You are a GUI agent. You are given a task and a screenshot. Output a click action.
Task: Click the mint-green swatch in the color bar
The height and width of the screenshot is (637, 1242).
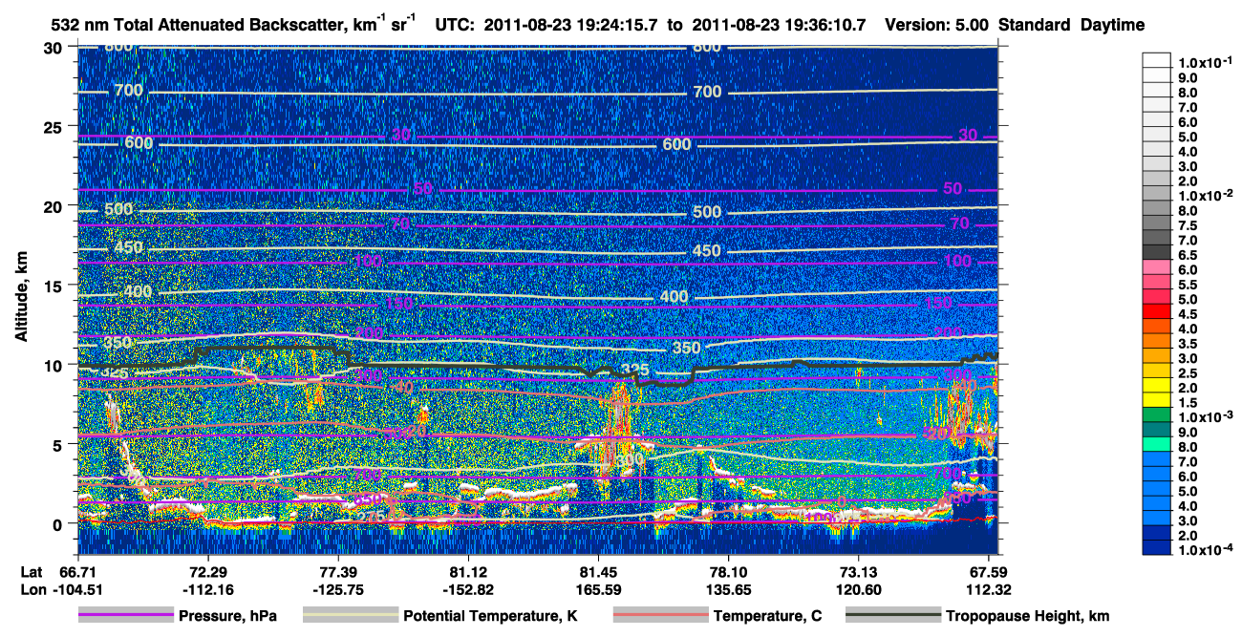1157,444
